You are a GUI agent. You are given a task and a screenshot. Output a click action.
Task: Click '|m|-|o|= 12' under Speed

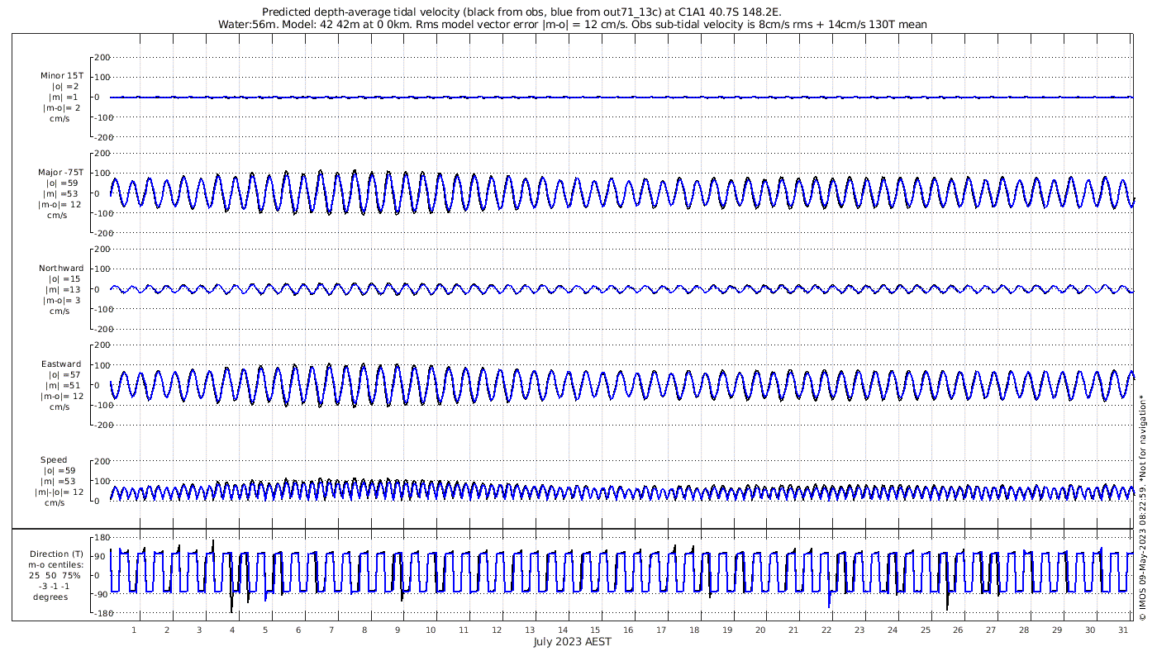pyautogui.click(x=58, y=492)
